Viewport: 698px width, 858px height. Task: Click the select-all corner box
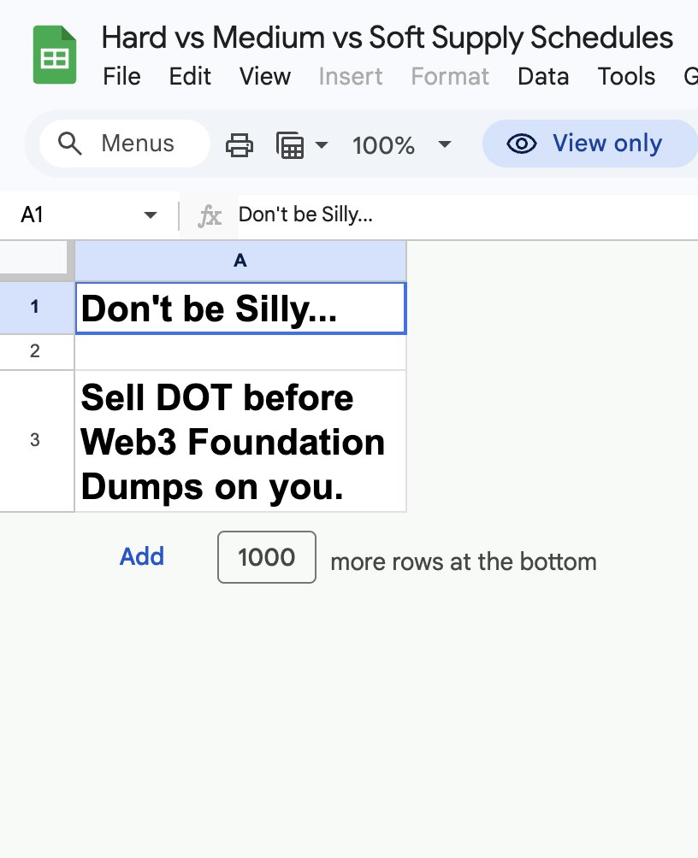tap(35, 258)
